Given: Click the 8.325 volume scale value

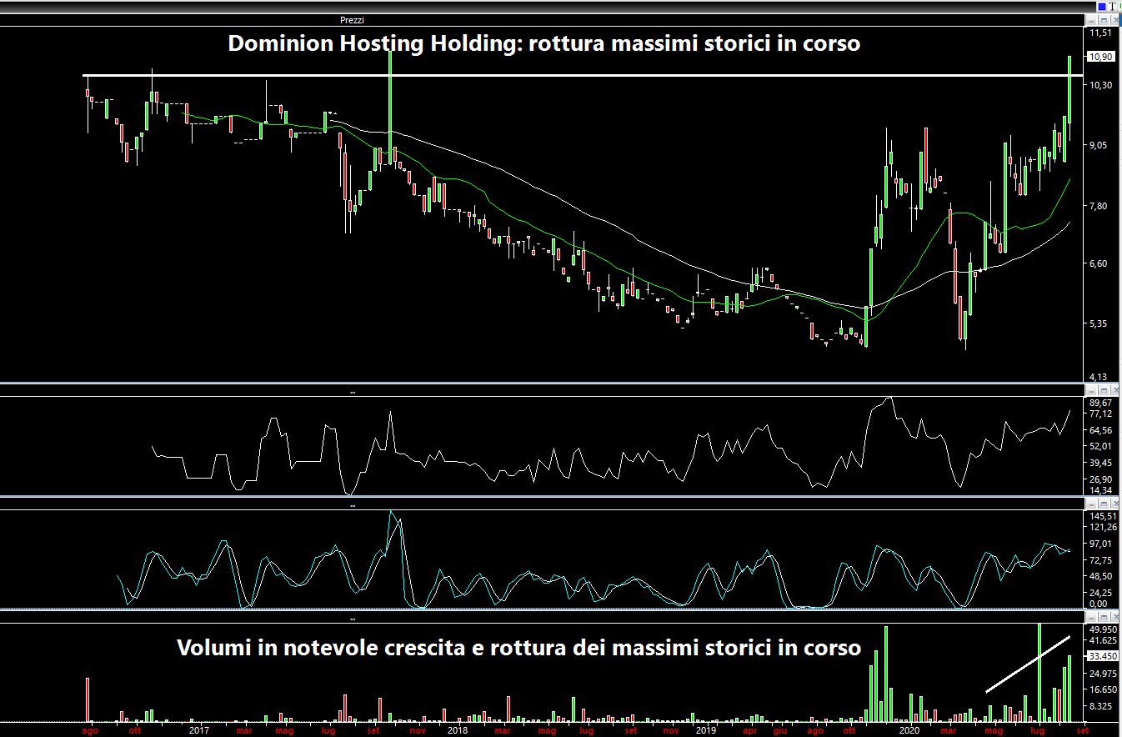Looking at the screenshot, I should click(1100, 706).
